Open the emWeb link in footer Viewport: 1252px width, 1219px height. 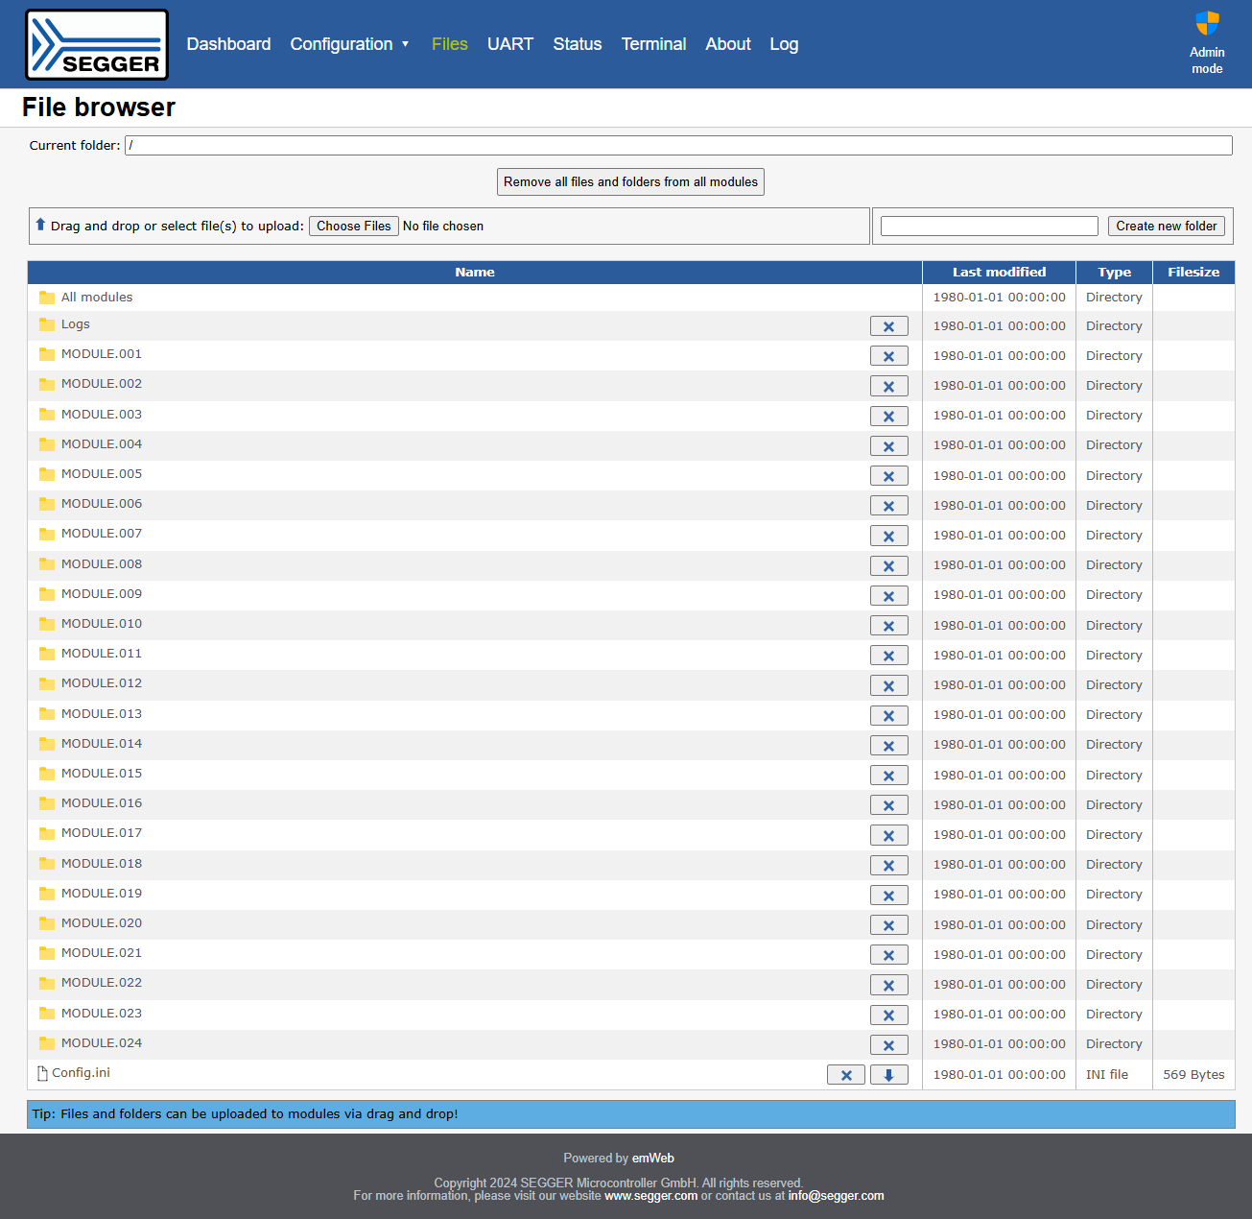tap(652, 1159)
